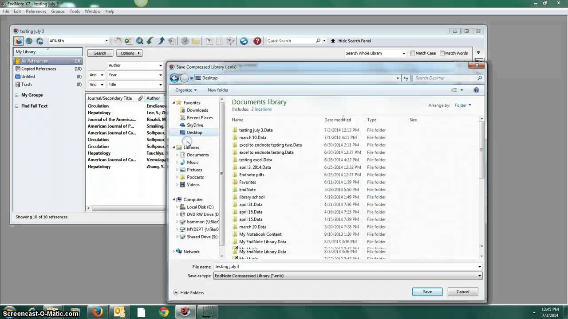568x319 pixels.
Task: Click Hide Folders button
Action: (189, 293)
